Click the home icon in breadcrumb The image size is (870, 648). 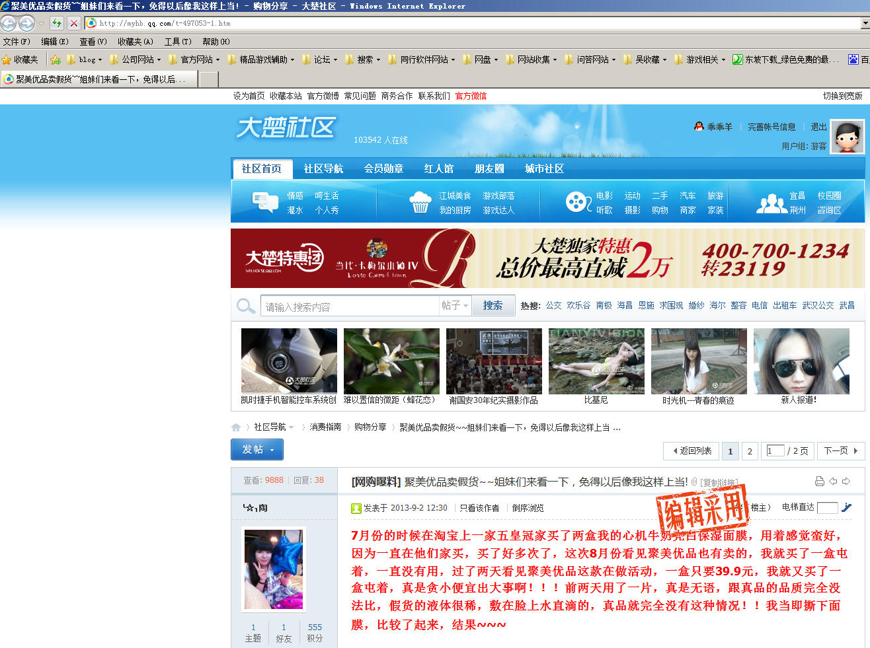pyautogui.click(x=236, y=427)
